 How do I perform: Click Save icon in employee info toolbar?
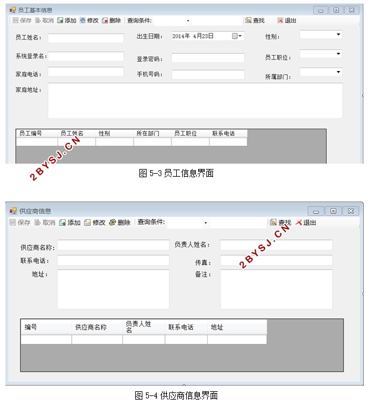(15, 20)
